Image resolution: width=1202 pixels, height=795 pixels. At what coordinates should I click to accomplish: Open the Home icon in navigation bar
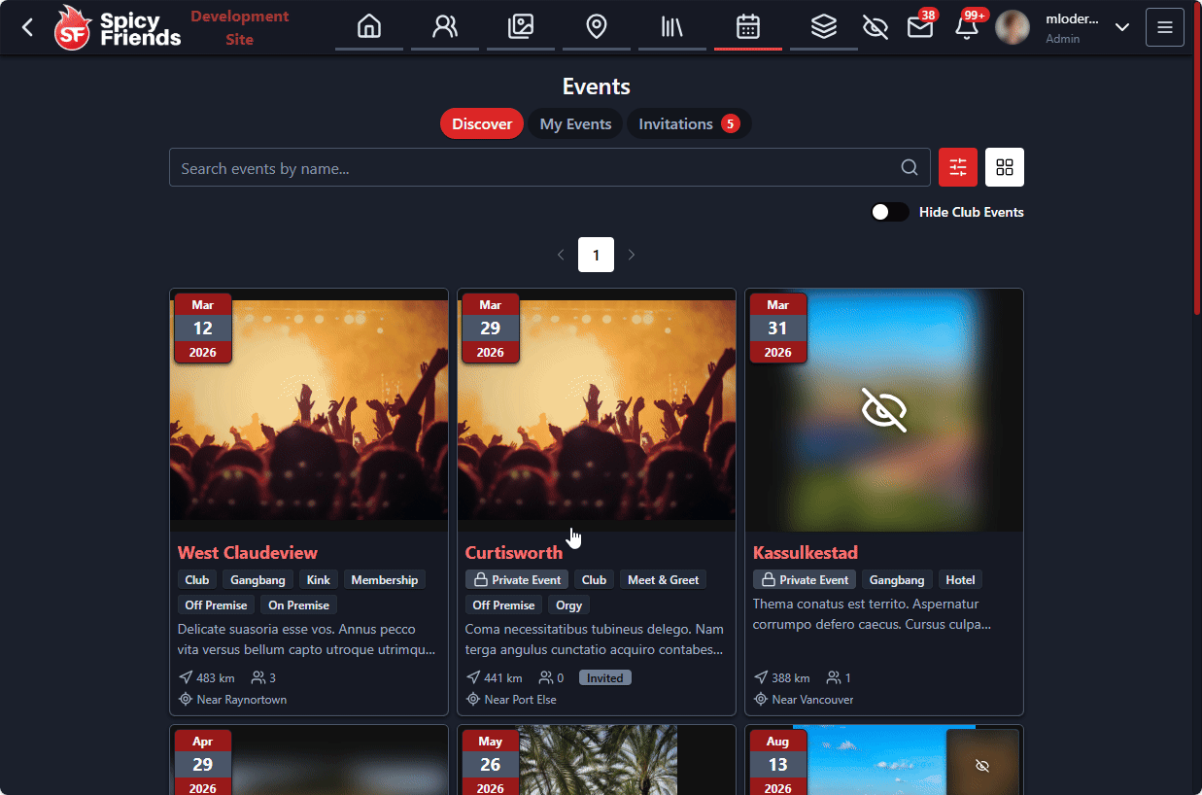(369, 26)
